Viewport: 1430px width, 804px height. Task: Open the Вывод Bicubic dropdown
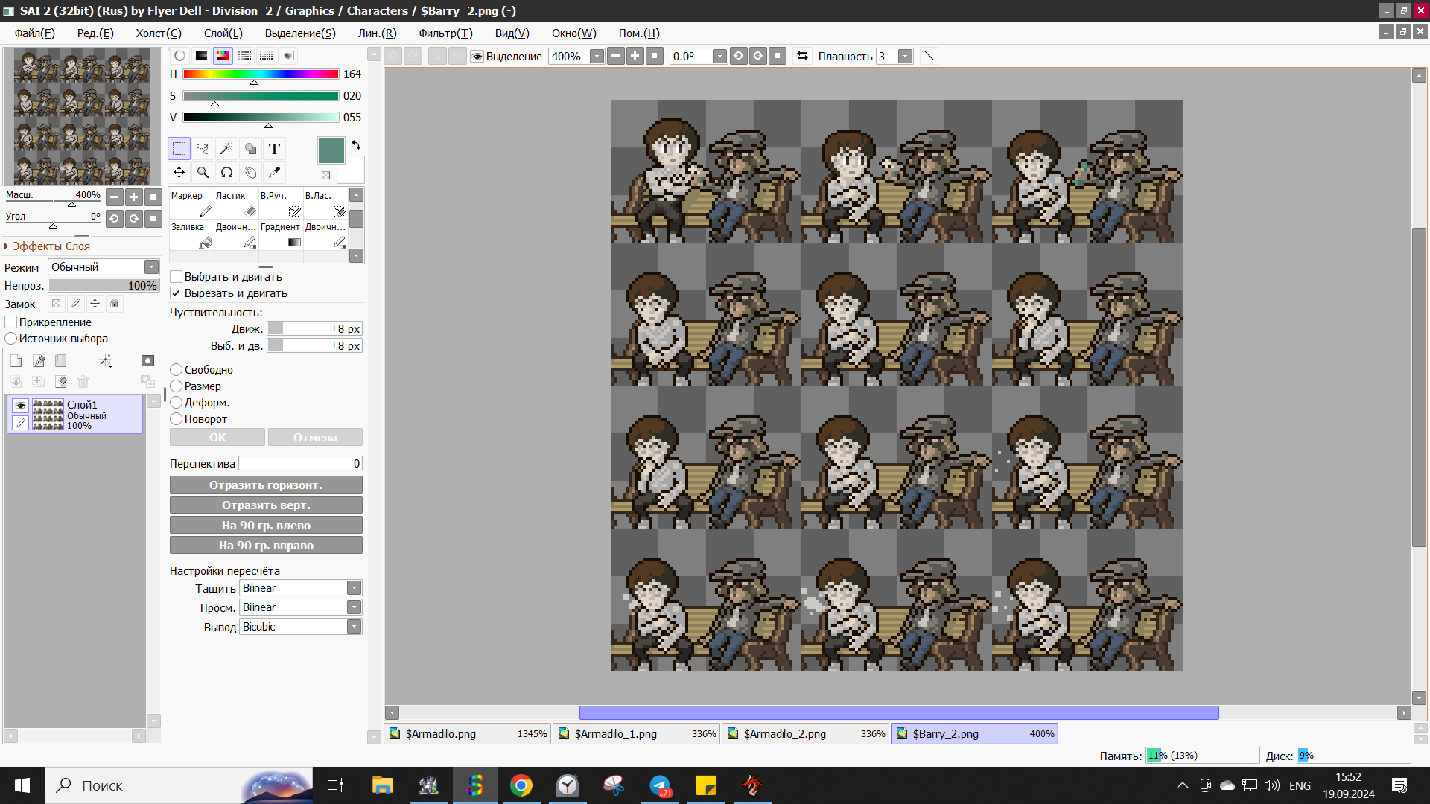point(301,627)
